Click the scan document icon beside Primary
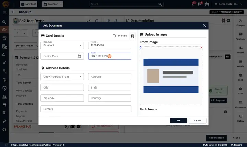Image resolution: width=247 pixels, height=147 pixels. pos(132,36)
